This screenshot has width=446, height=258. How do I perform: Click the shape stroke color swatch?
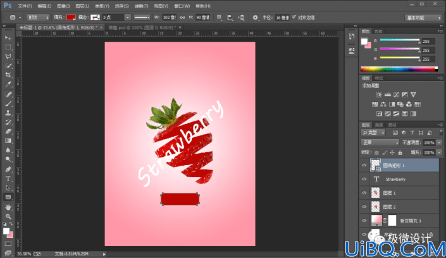tap(95, 18)
